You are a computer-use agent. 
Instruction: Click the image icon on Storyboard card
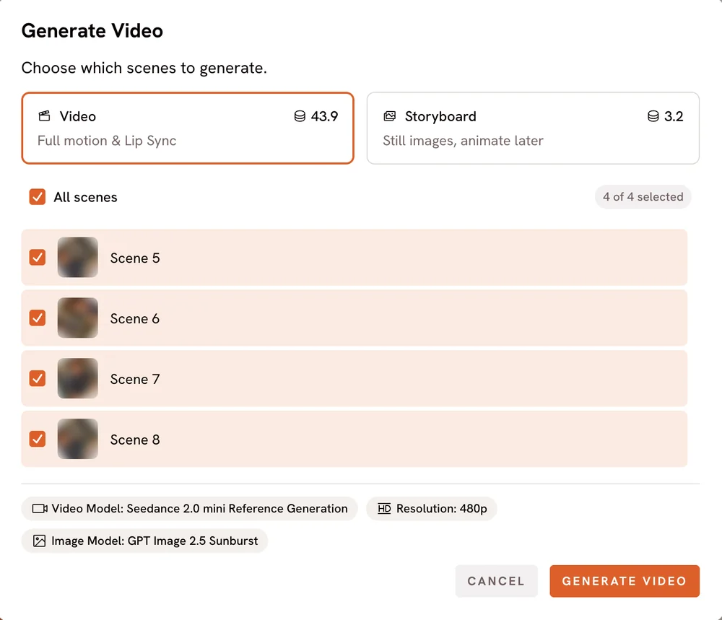[390, 116]
